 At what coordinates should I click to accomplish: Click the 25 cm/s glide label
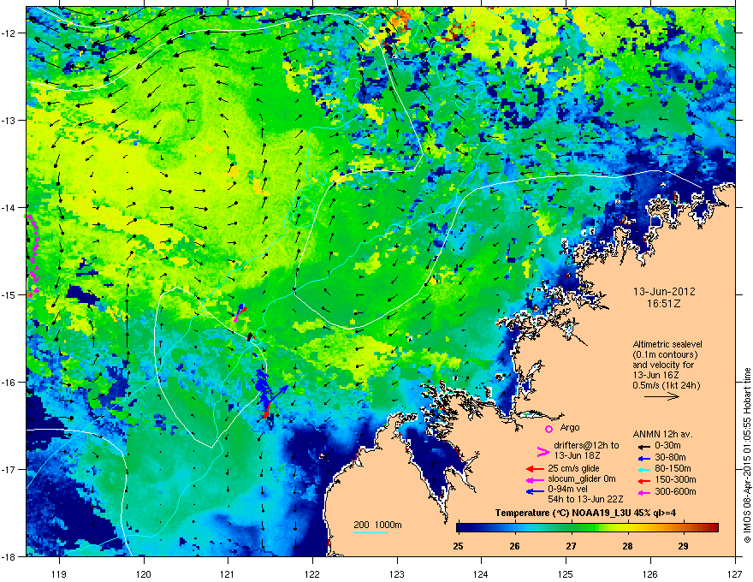(574, 468)
